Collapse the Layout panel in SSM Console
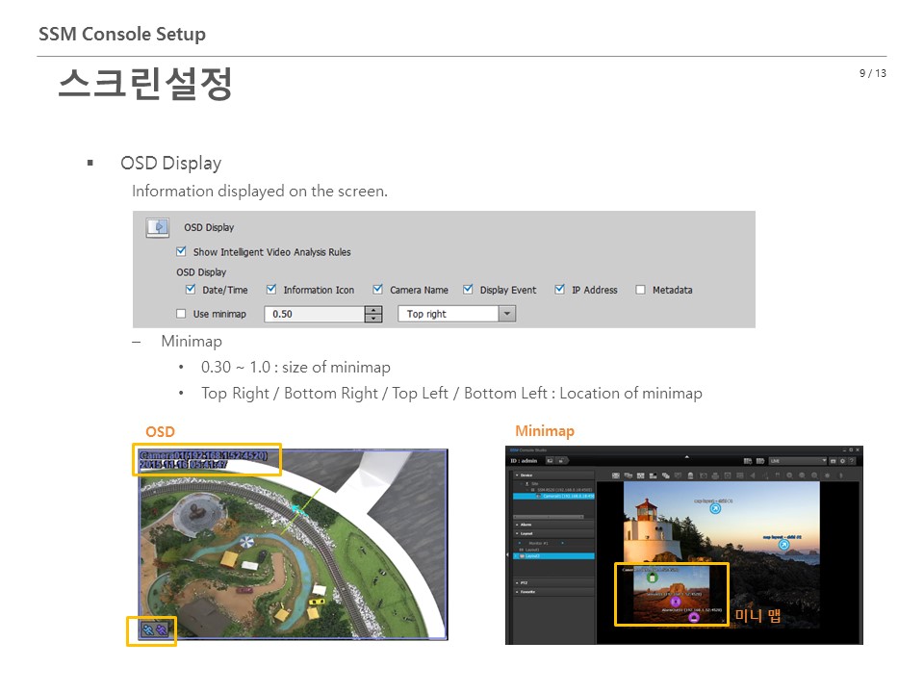This screenshot has height=693, width=924. pyautogui.click(x=517, y=534)
